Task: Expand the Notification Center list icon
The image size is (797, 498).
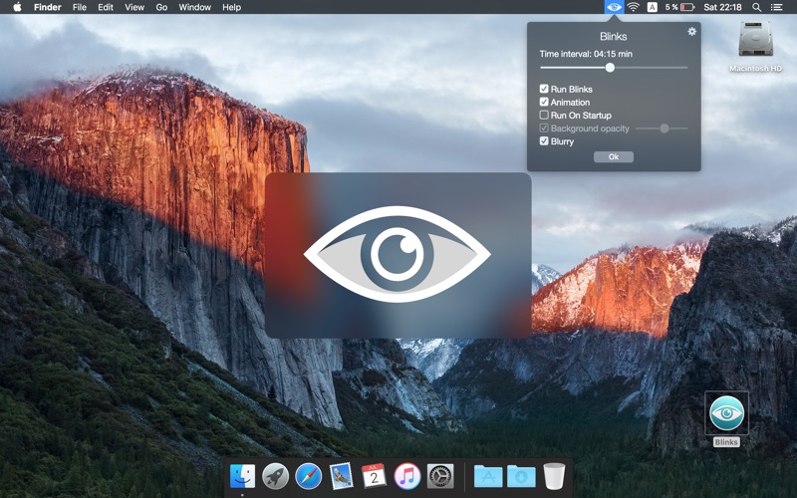Action: (777, 7)
